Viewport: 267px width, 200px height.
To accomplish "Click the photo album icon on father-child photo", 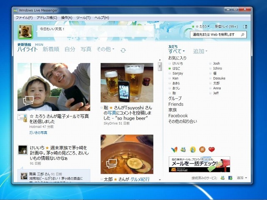I will tap(28, 100).
